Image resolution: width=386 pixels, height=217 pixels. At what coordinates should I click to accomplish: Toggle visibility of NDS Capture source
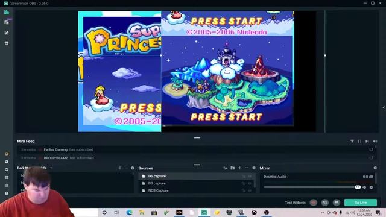tap(250, 190)
